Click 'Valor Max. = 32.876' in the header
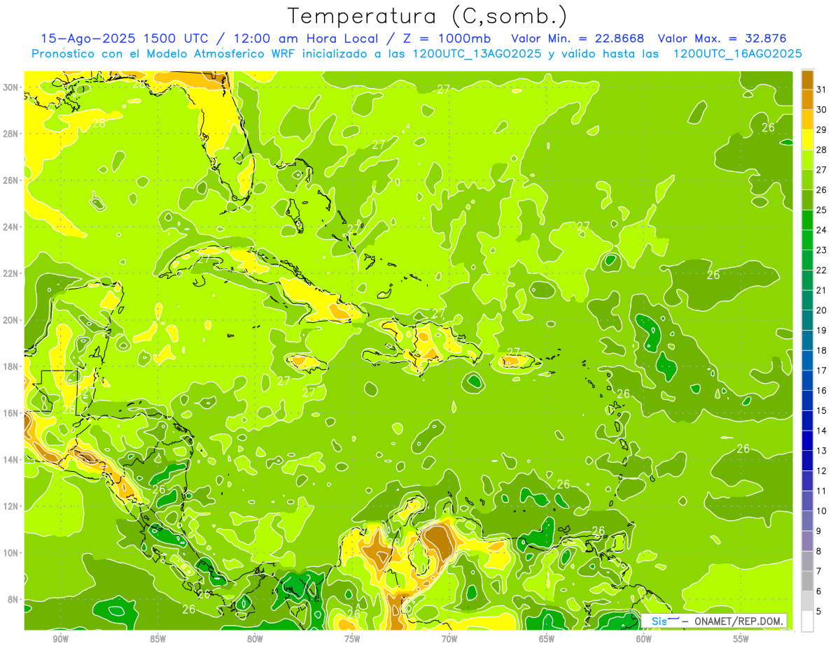 click(722, 38)
